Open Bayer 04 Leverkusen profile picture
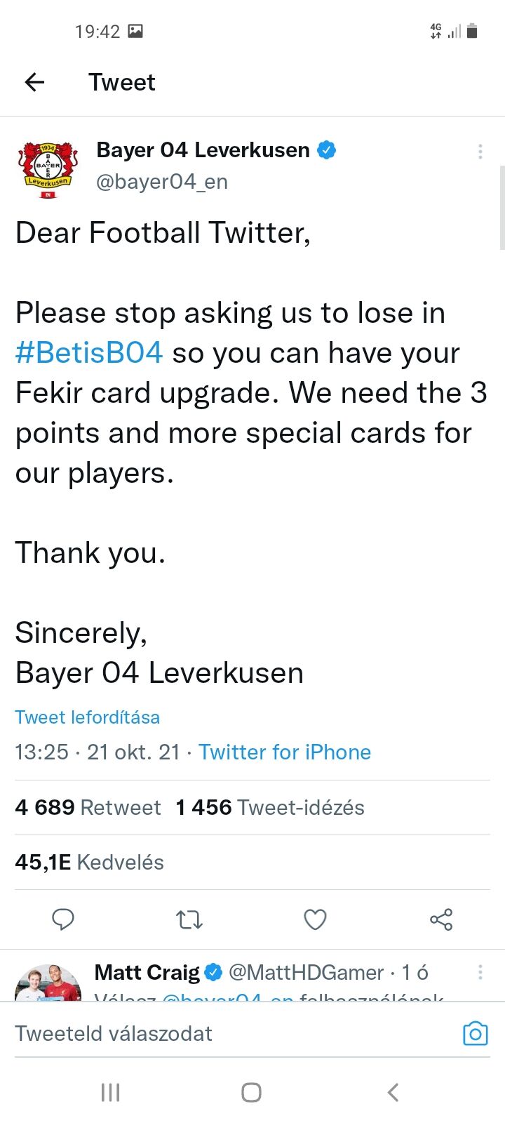The image size is (505, 1123). pyautogui.click(x=48, y=169)
